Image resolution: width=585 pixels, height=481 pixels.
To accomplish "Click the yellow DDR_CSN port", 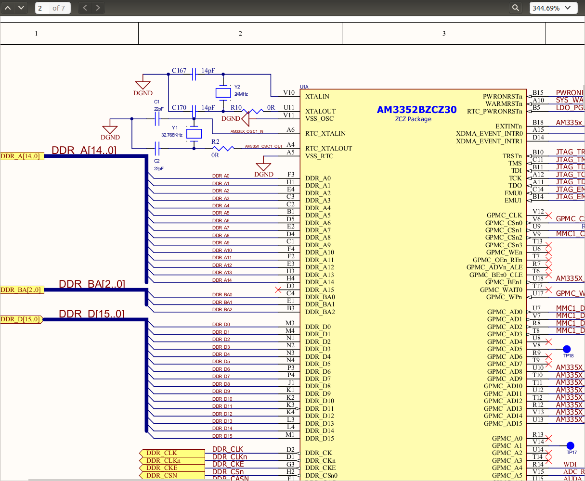I will pos(172,475).
